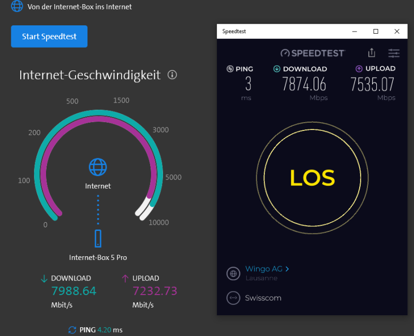Click the Start Speedtest button
The width and height of the screenshot is (414, 336).
click(x=49, y=36)
